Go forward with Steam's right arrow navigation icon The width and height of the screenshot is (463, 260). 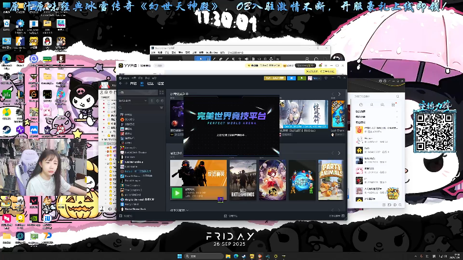[x=126, y=84]
